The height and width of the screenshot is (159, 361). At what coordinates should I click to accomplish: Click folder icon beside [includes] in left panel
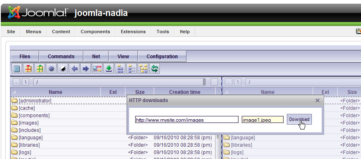pos(14,130)
